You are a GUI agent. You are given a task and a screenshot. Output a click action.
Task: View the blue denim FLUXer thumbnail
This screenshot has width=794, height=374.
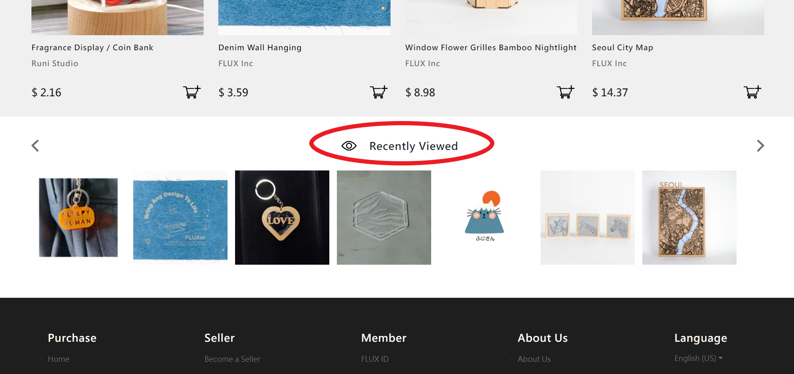180,217
